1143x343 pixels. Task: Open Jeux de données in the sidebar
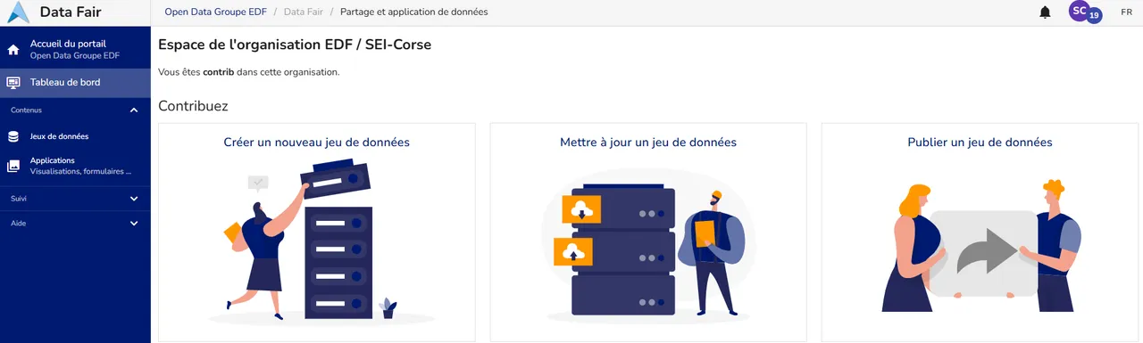click(x=75, y=137)
